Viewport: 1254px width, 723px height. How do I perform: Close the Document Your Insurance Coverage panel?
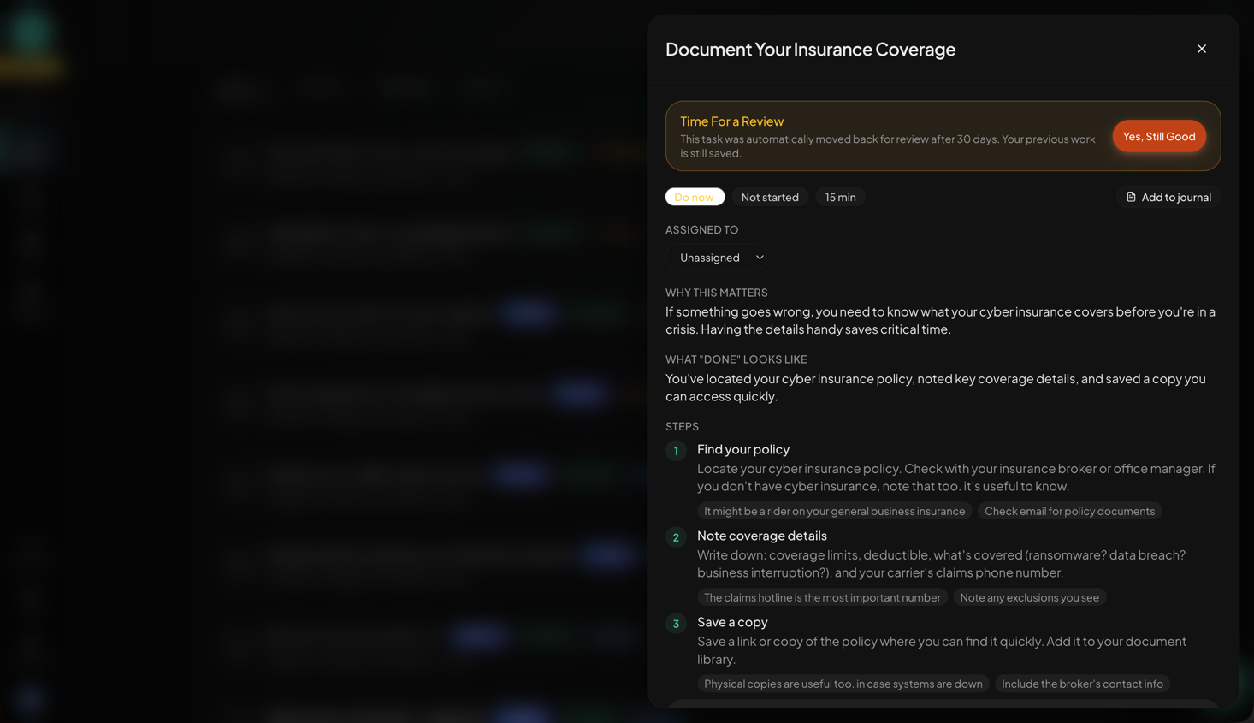1201,49
